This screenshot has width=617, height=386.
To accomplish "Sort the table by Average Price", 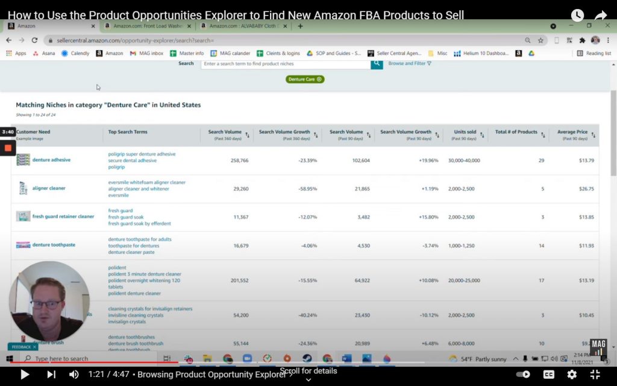I will tap(594, 135).
